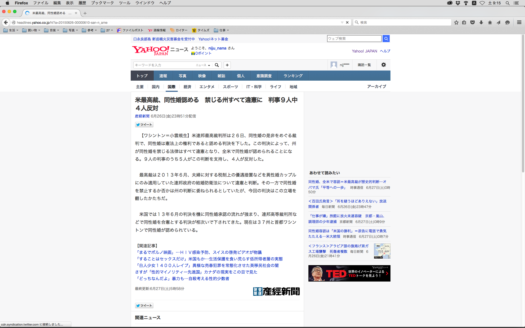
Task: Open the Downloads arrow icon
Action: (x=481, y=22)
